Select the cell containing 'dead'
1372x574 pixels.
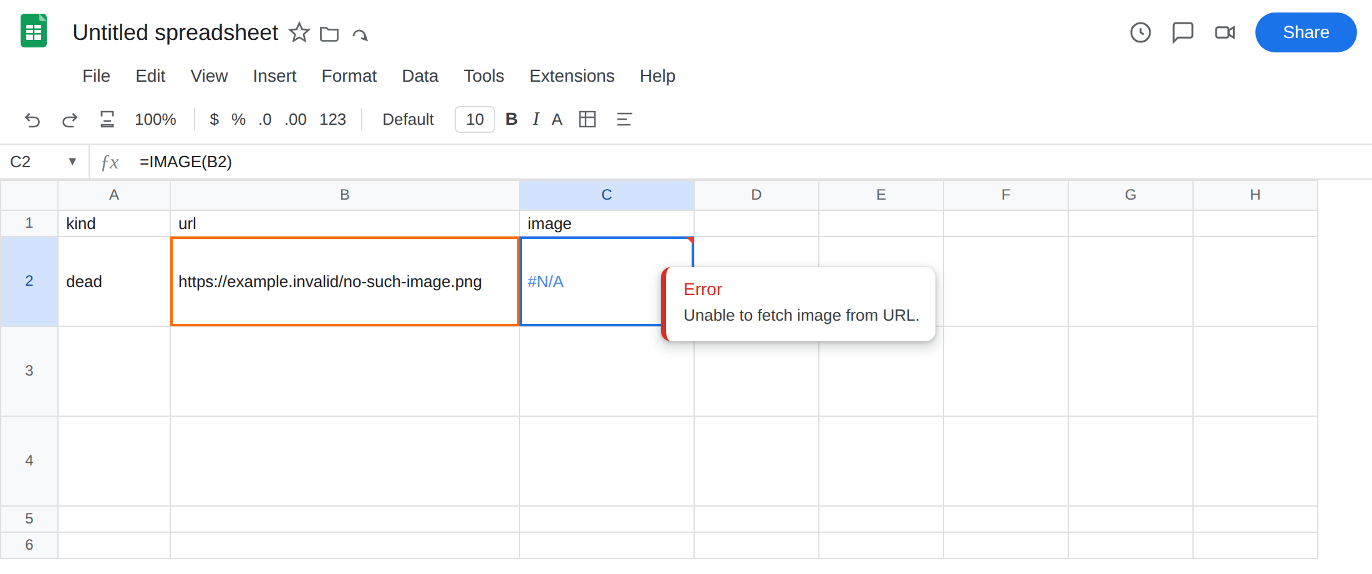coord(114,281)
